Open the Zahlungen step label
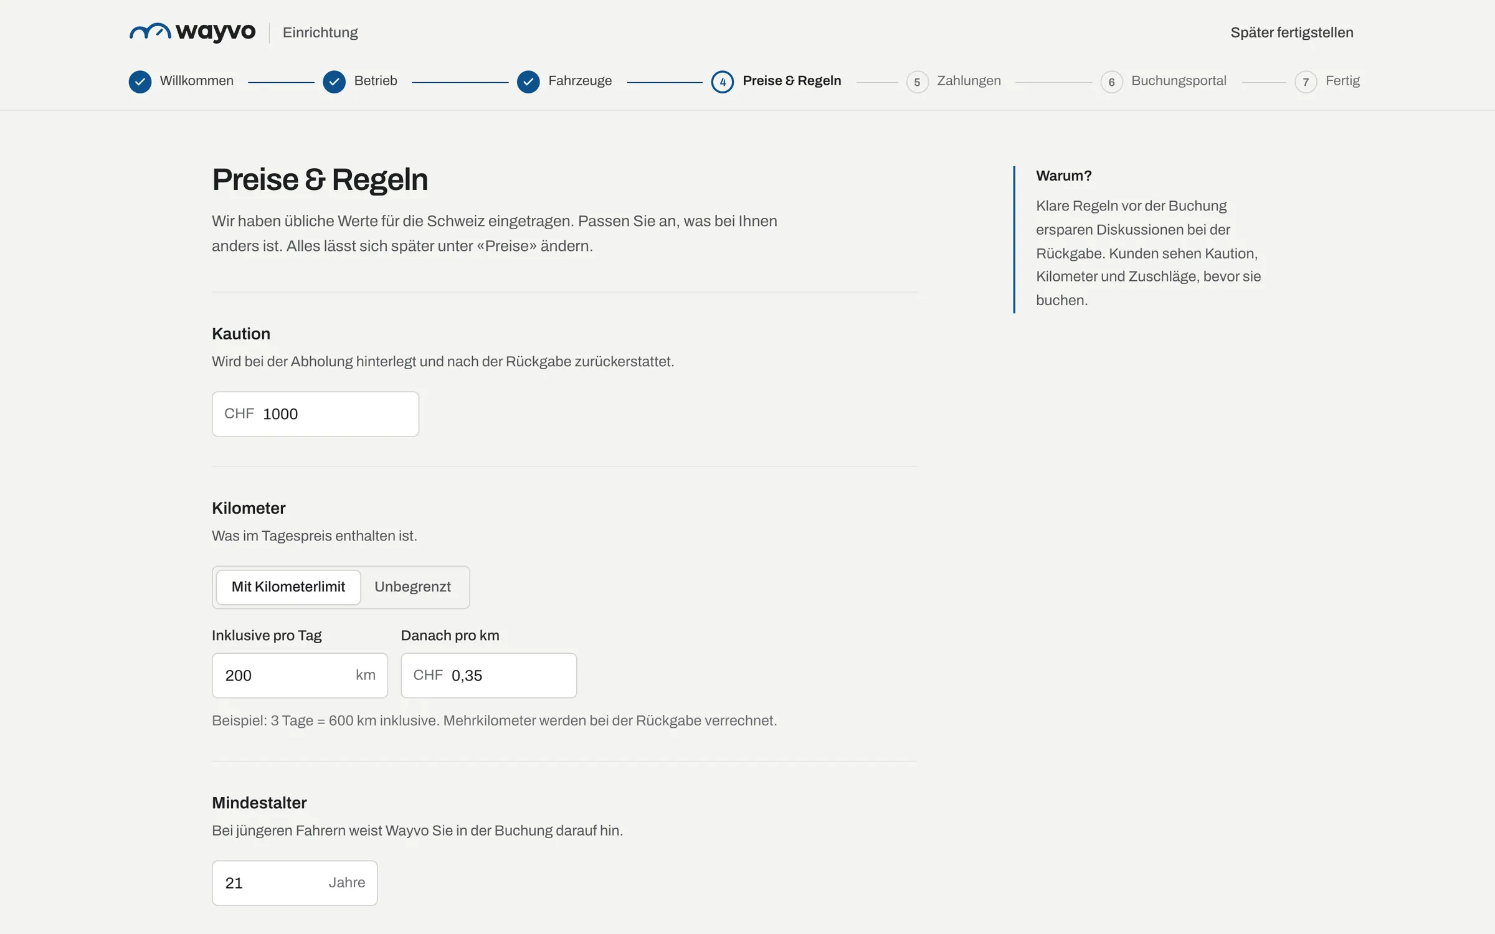Screen dimensions: 1495x934 969,81
